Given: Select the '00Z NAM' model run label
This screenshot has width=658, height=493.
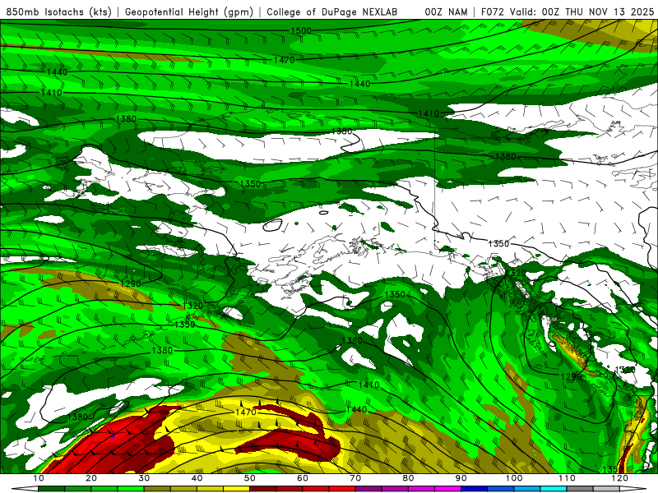Looking at the screenshot, I should [x=446, y=12].
